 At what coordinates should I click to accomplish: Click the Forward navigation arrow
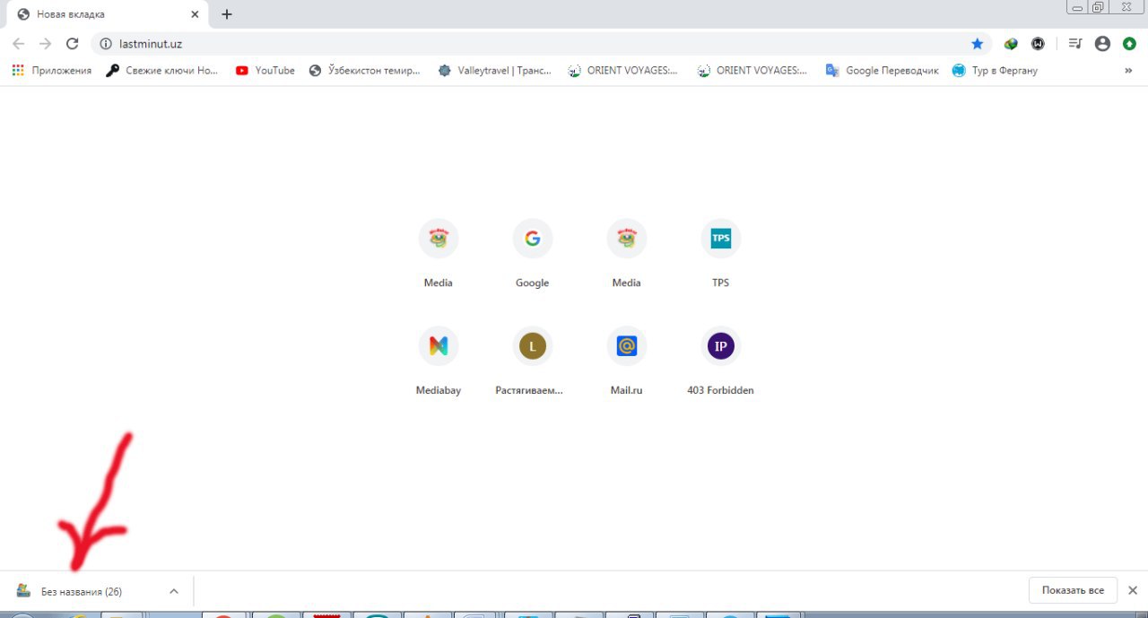coord(45,43)
